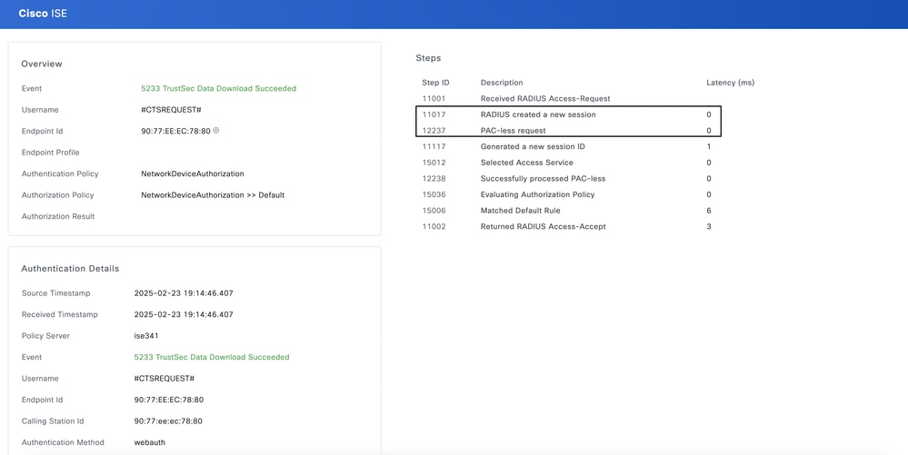Click the policy server name ise341
This screenshot has width=908, height=455.
pyautogui.click(x=146, y=336)
